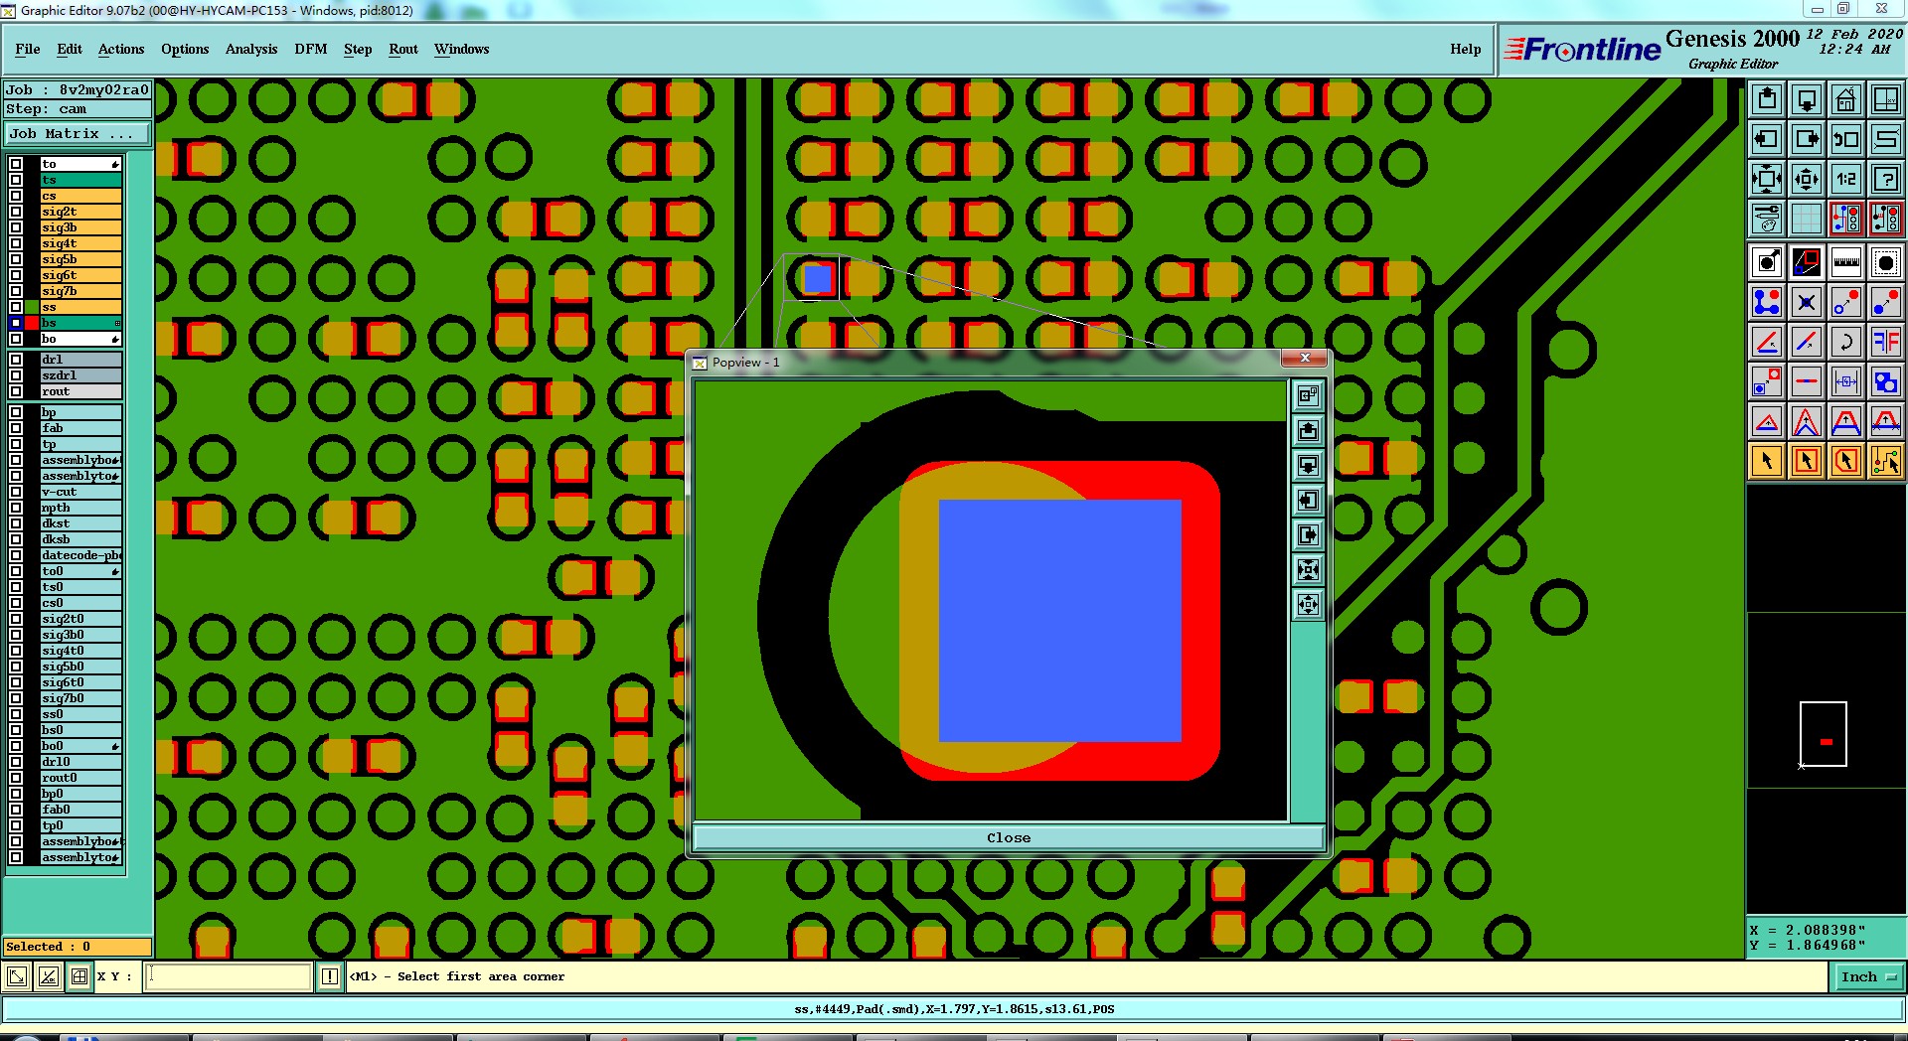Select layer row datecode-pb
Viewport: 1908px width, 1041px height.
[x=80, y=555]
